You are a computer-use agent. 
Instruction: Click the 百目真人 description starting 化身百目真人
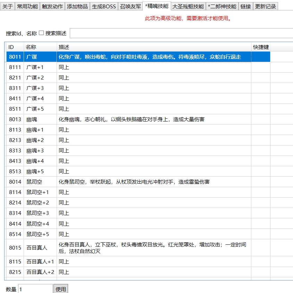click(x=154, y=248)
